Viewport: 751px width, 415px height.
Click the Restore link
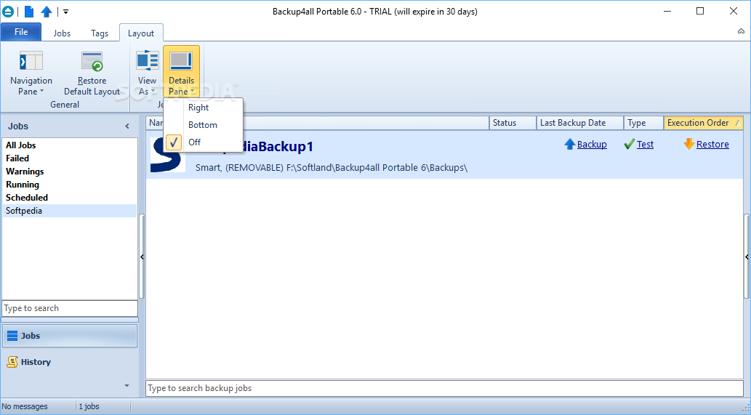coord(712,144)
